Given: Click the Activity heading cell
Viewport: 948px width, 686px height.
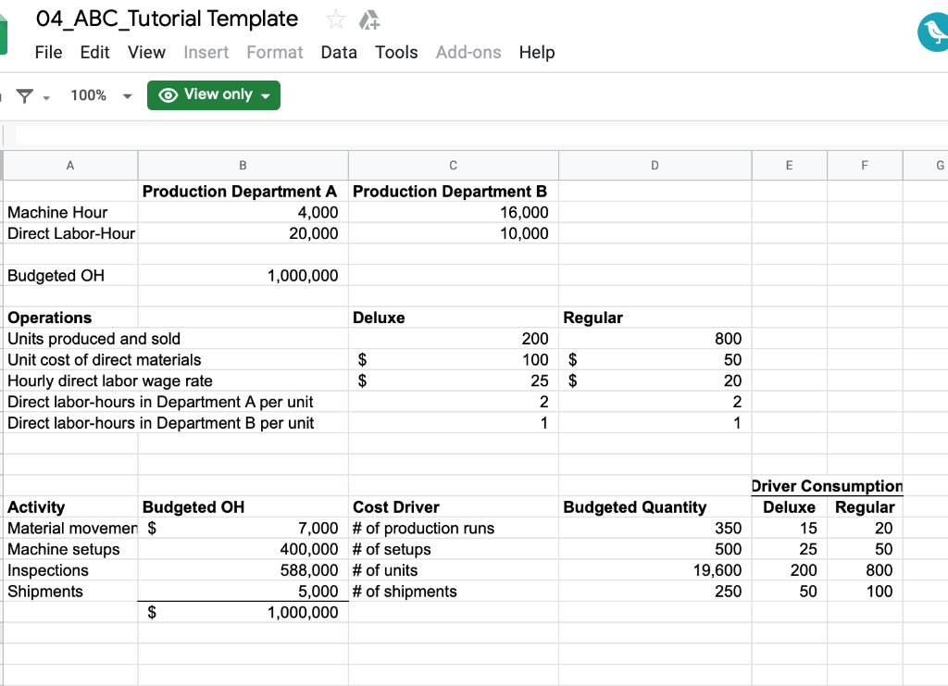Looking at the screenshot, I should pyautogui.click(x=70, y=507).
